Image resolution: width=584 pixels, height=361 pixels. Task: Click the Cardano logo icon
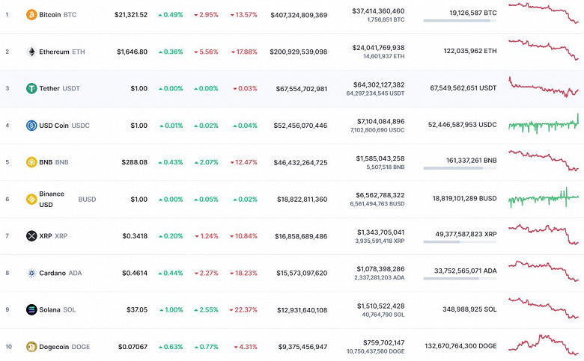[31, 273]
